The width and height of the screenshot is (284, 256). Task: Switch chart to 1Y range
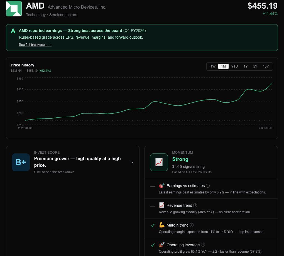(245, 66)
